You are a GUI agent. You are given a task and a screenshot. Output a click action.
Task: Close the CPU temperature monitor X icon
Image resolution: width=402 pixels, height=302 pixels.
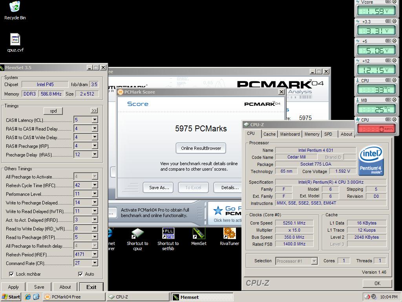pyautogui.click(x=394, y=80)
